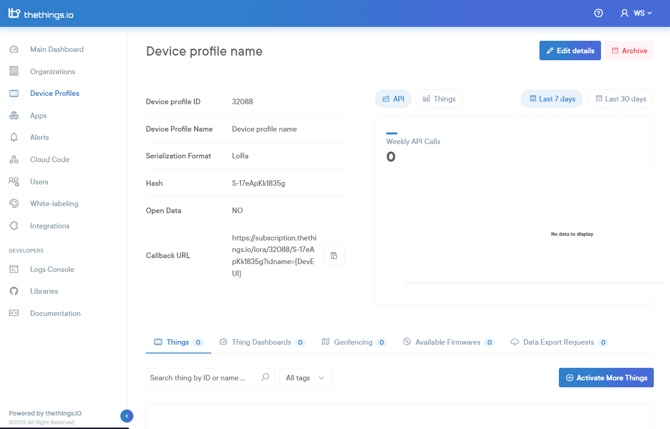
Task: Open the Data Export Requests tab
Action: click(x=559, y=342)
